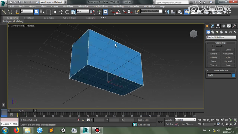Click the Select Object arrow tool

click(36, 12)
